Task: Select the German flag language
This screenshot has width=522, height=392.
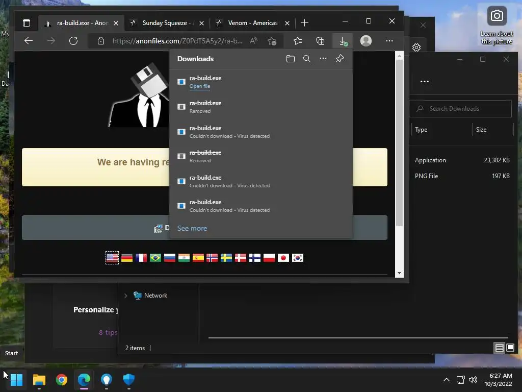Action: [x=127, y=258]
